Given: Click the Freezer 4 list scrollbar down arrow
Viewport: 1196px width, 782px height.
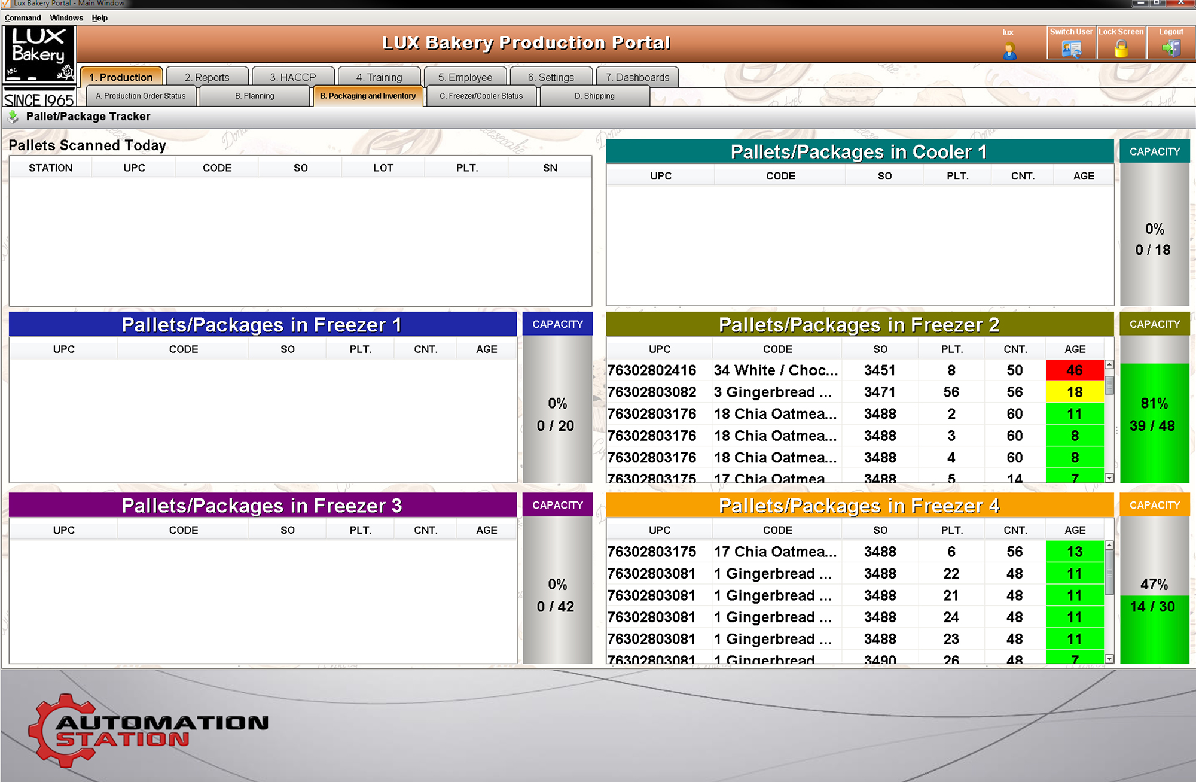Looking at the screenshot, I should 1109,656.
